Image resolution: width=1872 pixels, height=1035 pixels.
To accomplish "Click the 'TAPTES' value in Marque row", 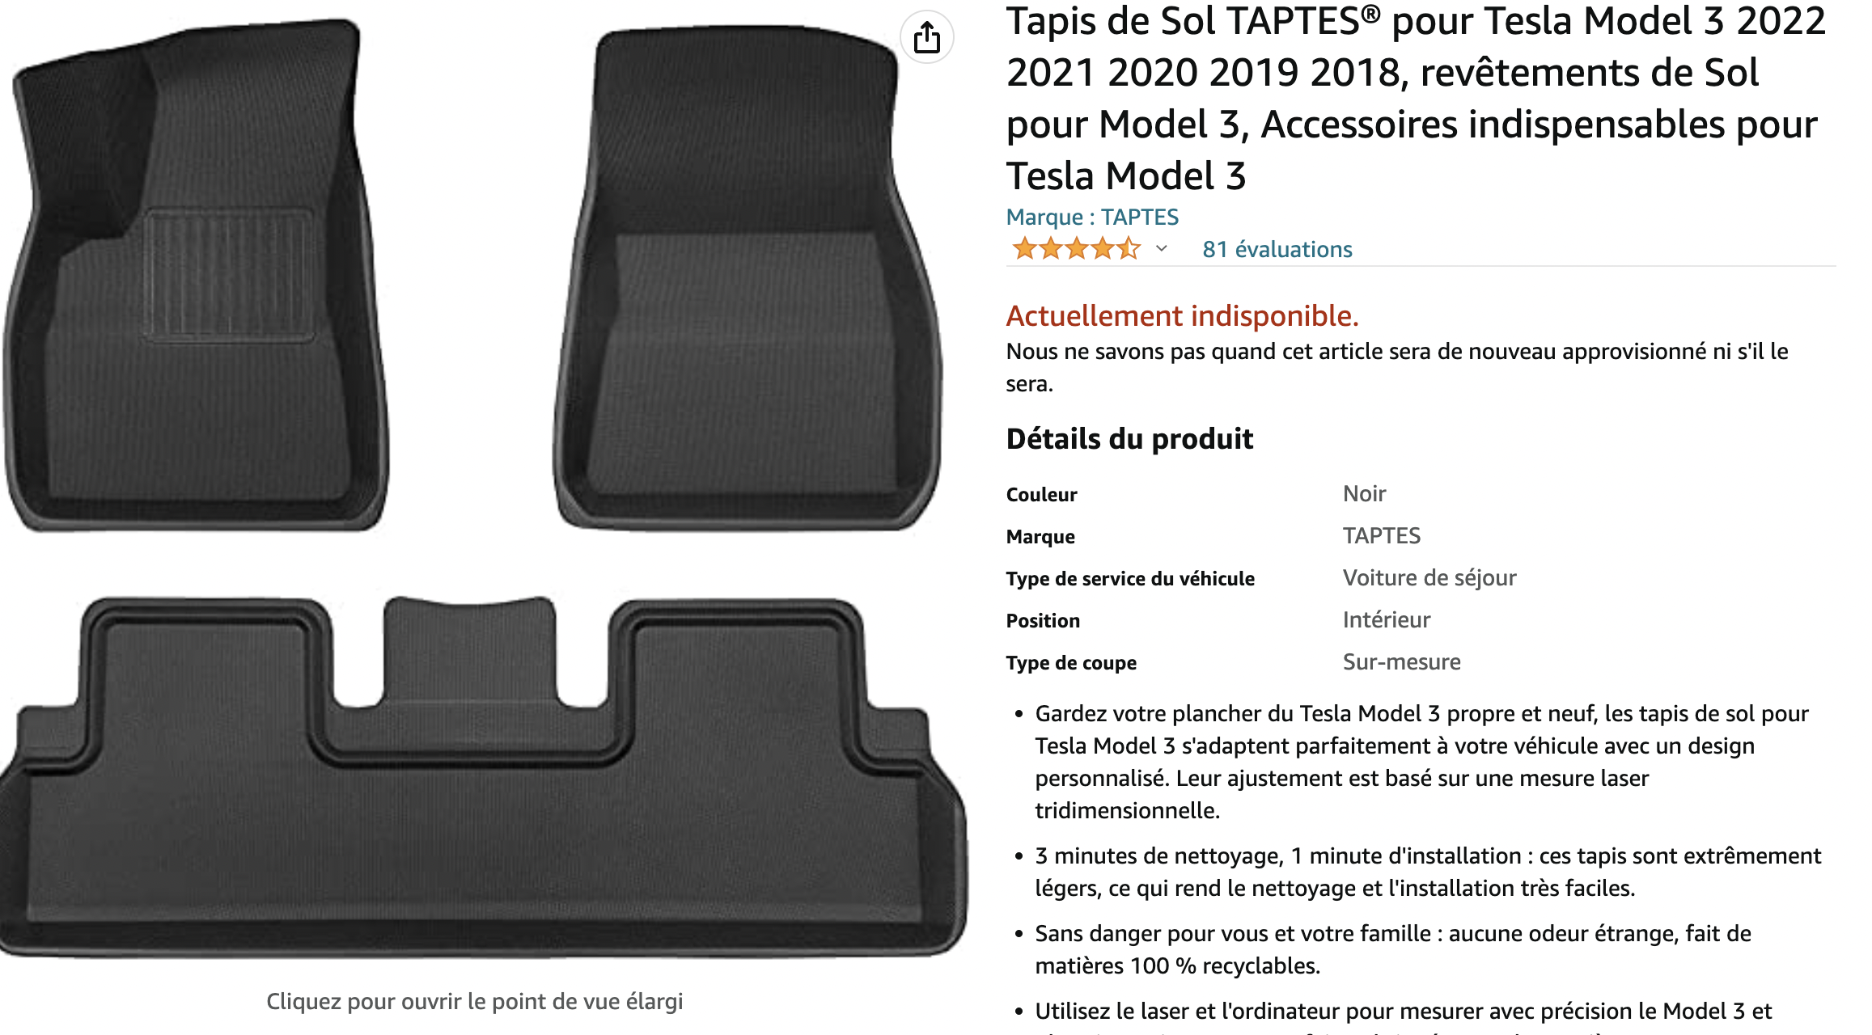I will pyautogui.click(x=1382, y=535).
